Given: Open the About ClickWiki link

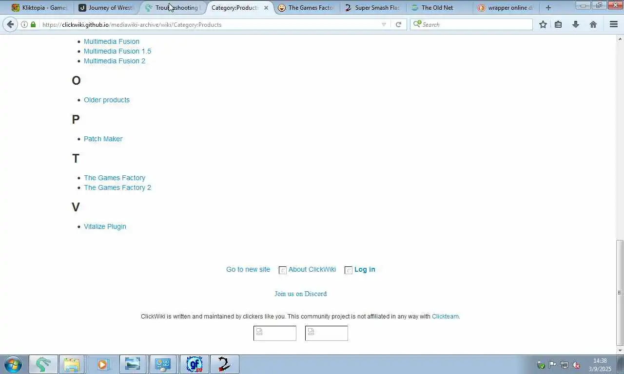Looking at the screenshot, I should click(312, 269).
